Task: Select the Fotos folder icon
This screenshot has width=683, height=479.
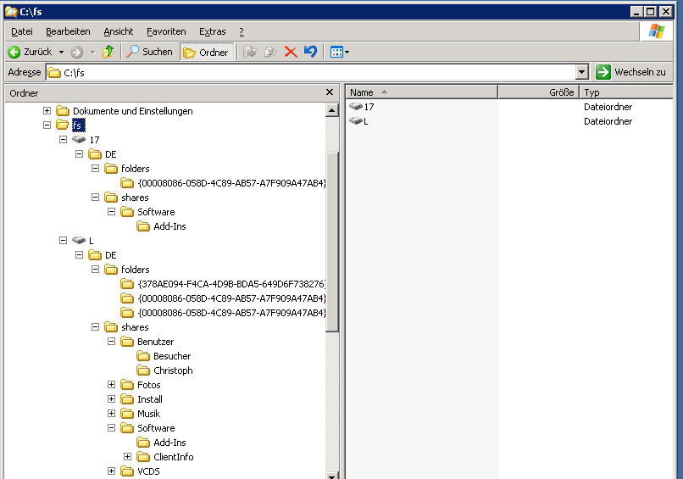Action: [x=127, y=384]
